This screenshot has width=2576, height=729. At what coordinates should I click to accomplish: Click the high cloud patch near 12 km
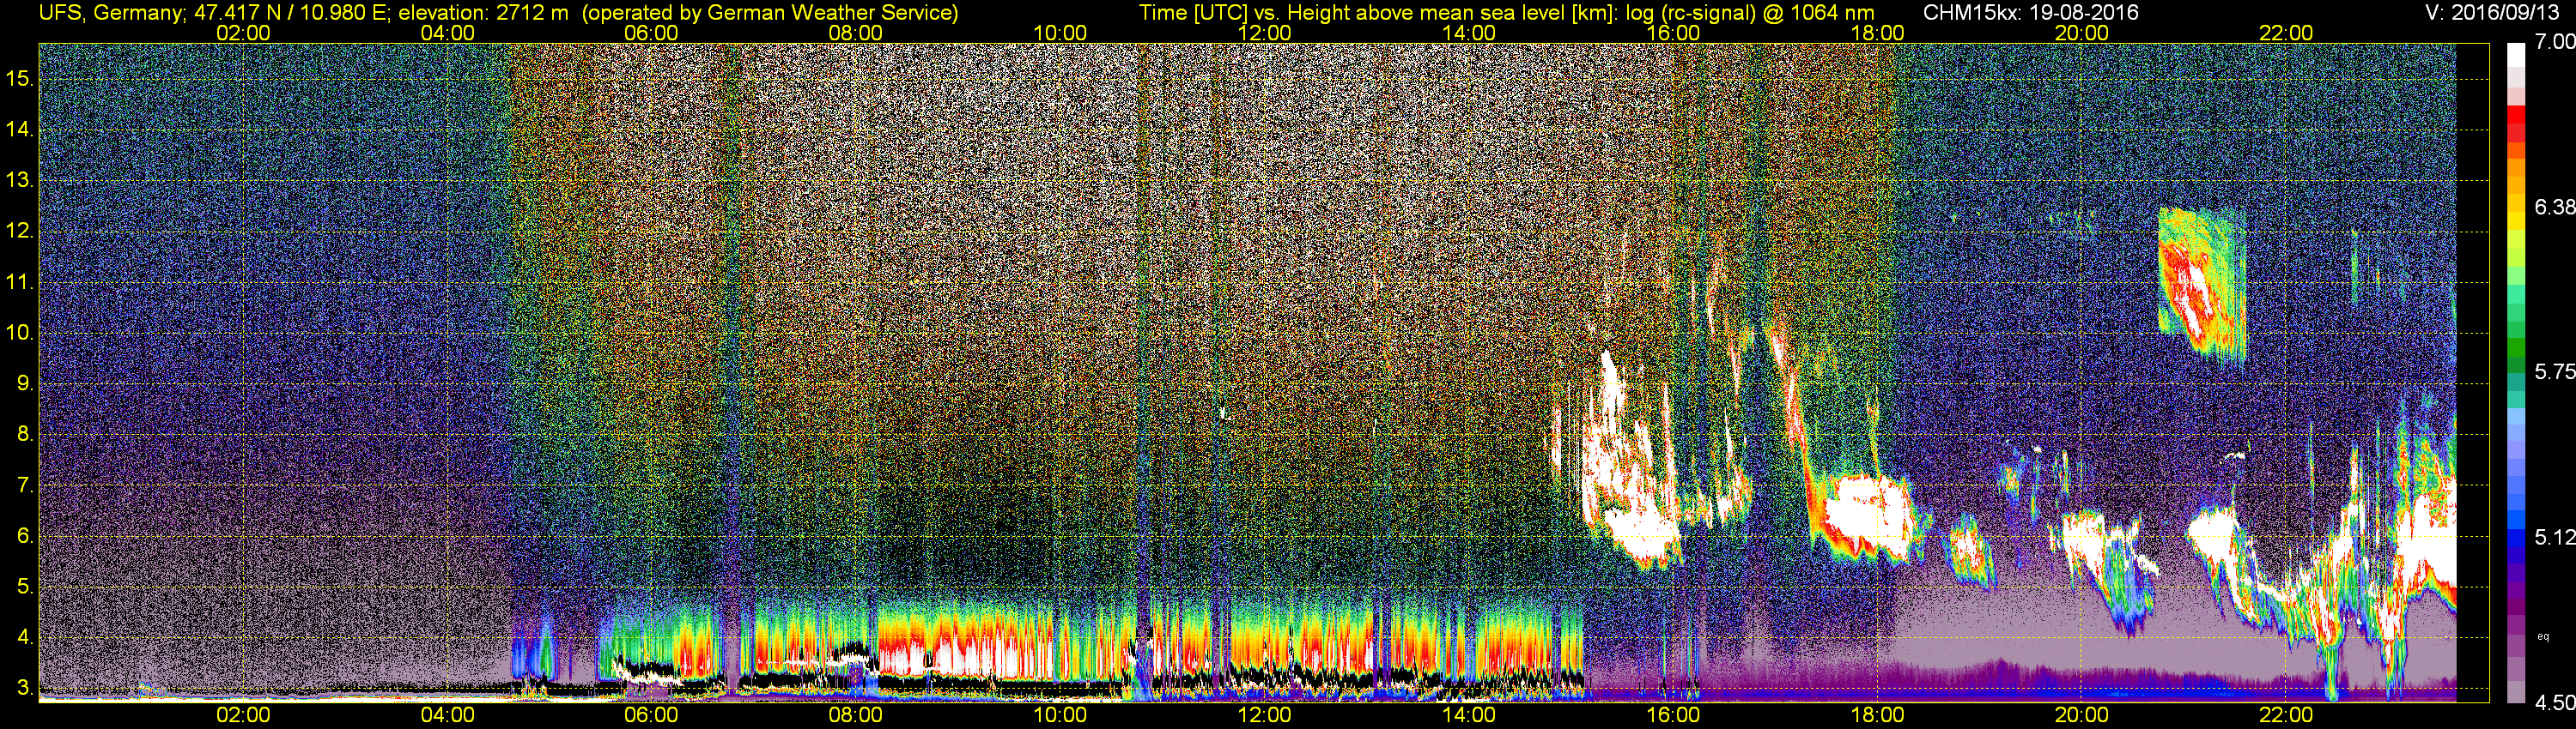coord(2201,285)
